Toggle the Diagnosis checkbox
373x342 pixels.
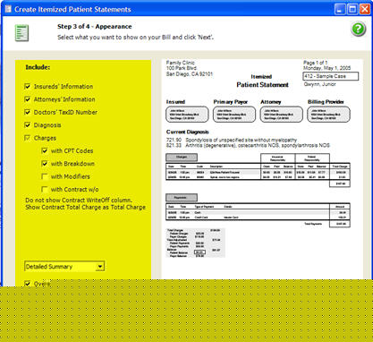(28, 125)
